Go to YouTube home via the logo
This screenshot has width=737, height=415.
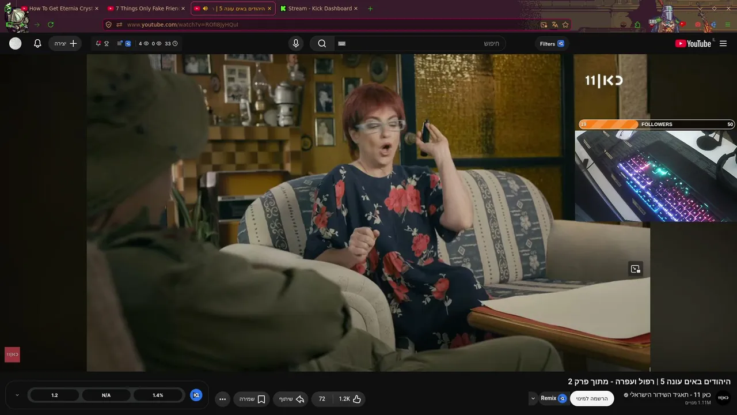(x=693, y=43)
